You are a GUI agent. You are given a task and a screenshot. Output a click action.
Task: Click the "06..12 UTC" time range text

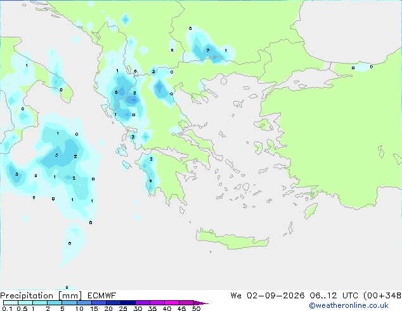[x=332, y=296]
